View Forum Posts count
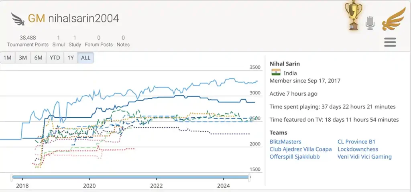 pos(99,41)
